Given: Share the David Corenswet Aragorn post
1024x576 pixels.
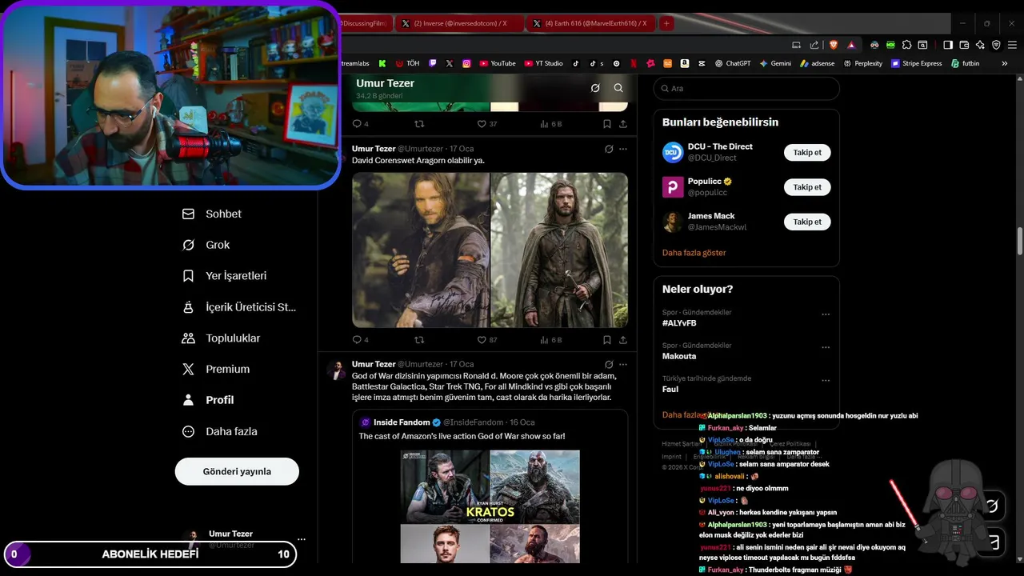Looking at the screenshot, I should [x=623, y=340].
